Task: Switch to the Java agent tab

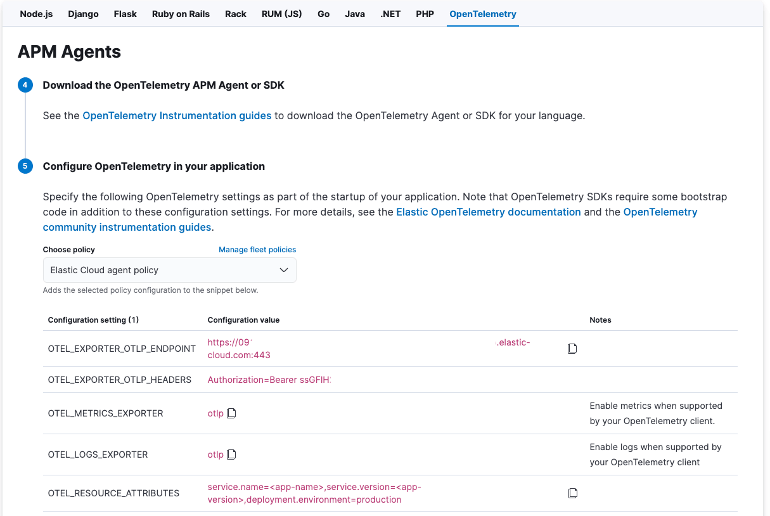Action: 354,13
